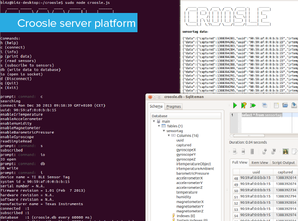298x221 pixels.
Task: Click terminal line 'db (write data to database)'
Action: click(x=30, y=70)
